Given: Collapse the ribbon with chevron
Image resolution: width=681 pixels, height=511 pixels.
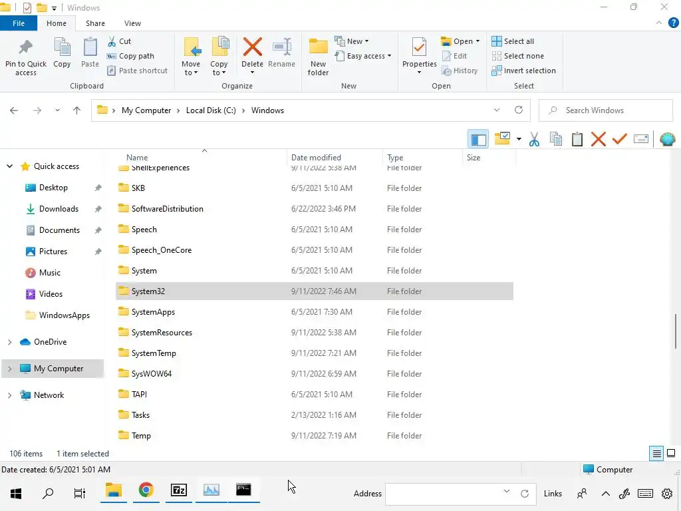Looking at the screenshot, I should point(659,23).
